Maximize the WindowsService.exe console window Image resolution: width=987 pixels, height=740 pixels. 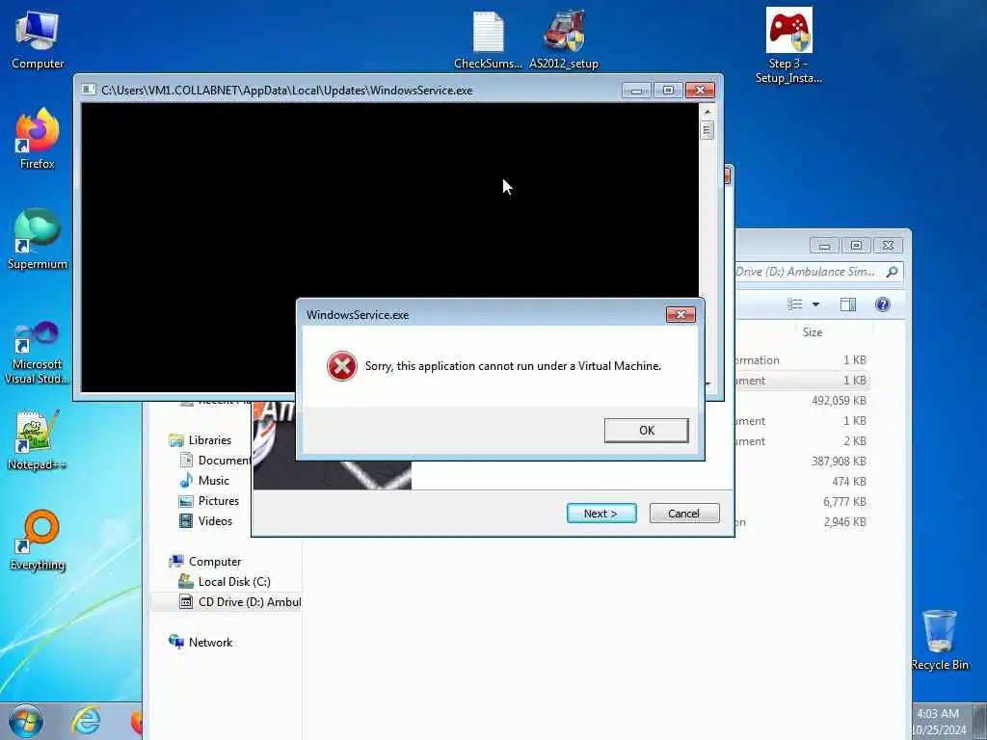tap(668, 91)
